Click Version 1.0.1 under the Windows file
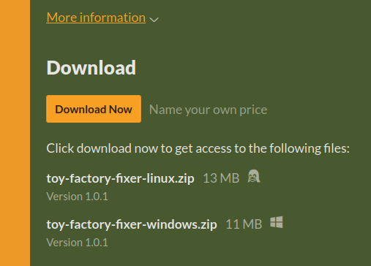 pos(77,243)
